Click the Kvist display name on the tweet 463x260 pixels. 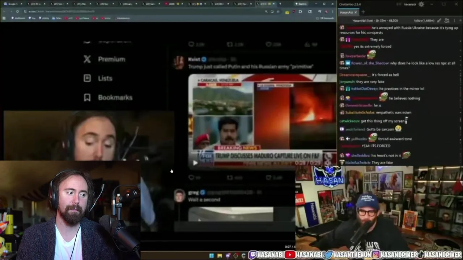(x=194, y=59)
